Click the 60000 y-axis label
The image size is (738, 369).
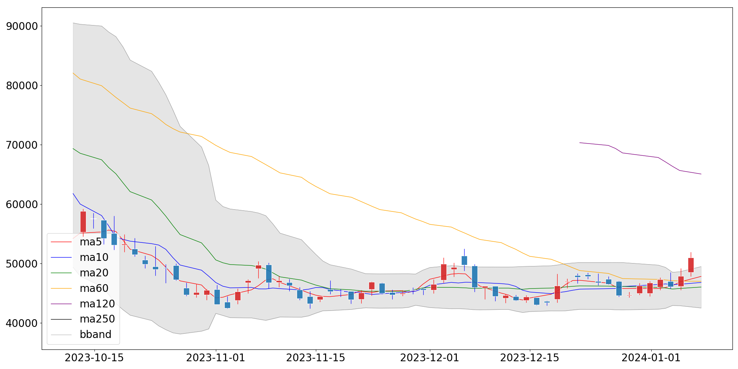tap(22, 204)
